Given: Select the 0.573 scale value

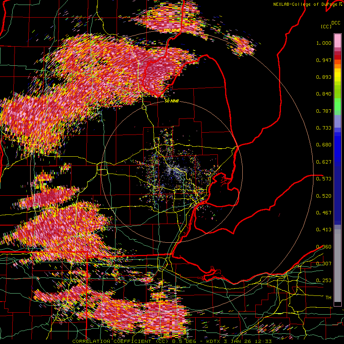Looking at the screenshot, I should pyautogui.click(x=324, y=179).
